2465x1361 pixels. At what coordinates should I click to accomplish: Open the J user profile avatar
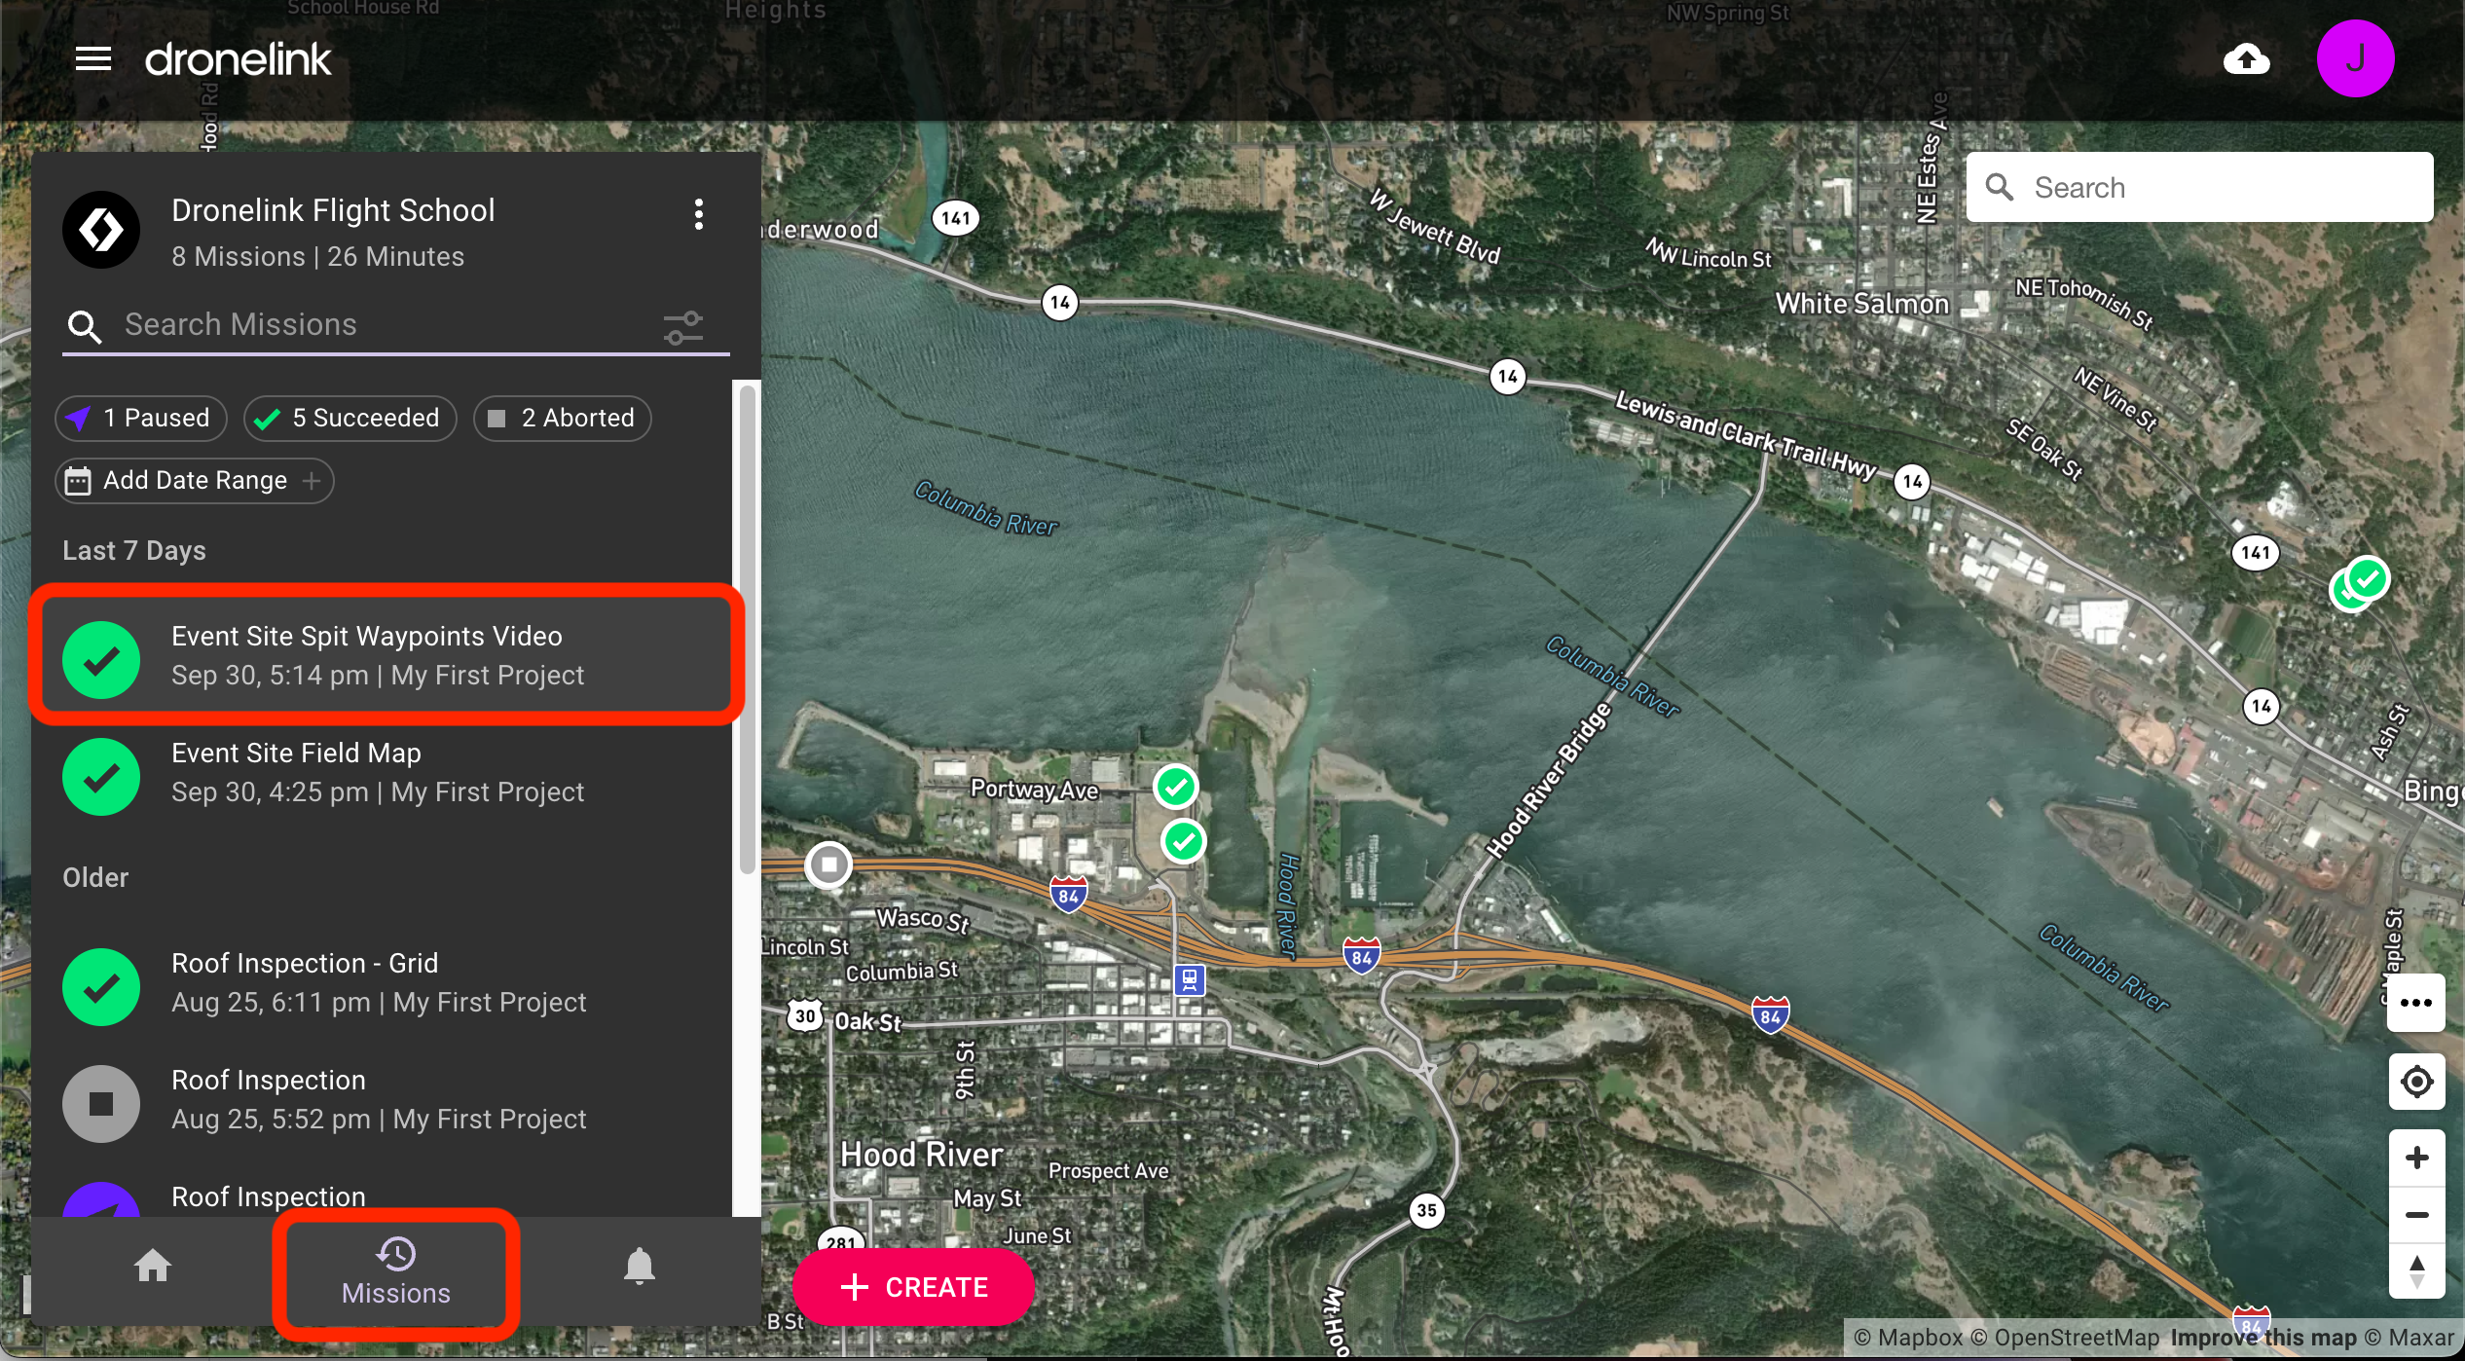(x=2354, y=59)
